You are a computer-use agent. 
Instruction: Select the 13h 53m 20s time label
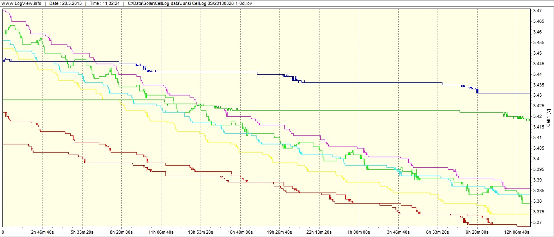pyautogui.click(x=201, y=232)
